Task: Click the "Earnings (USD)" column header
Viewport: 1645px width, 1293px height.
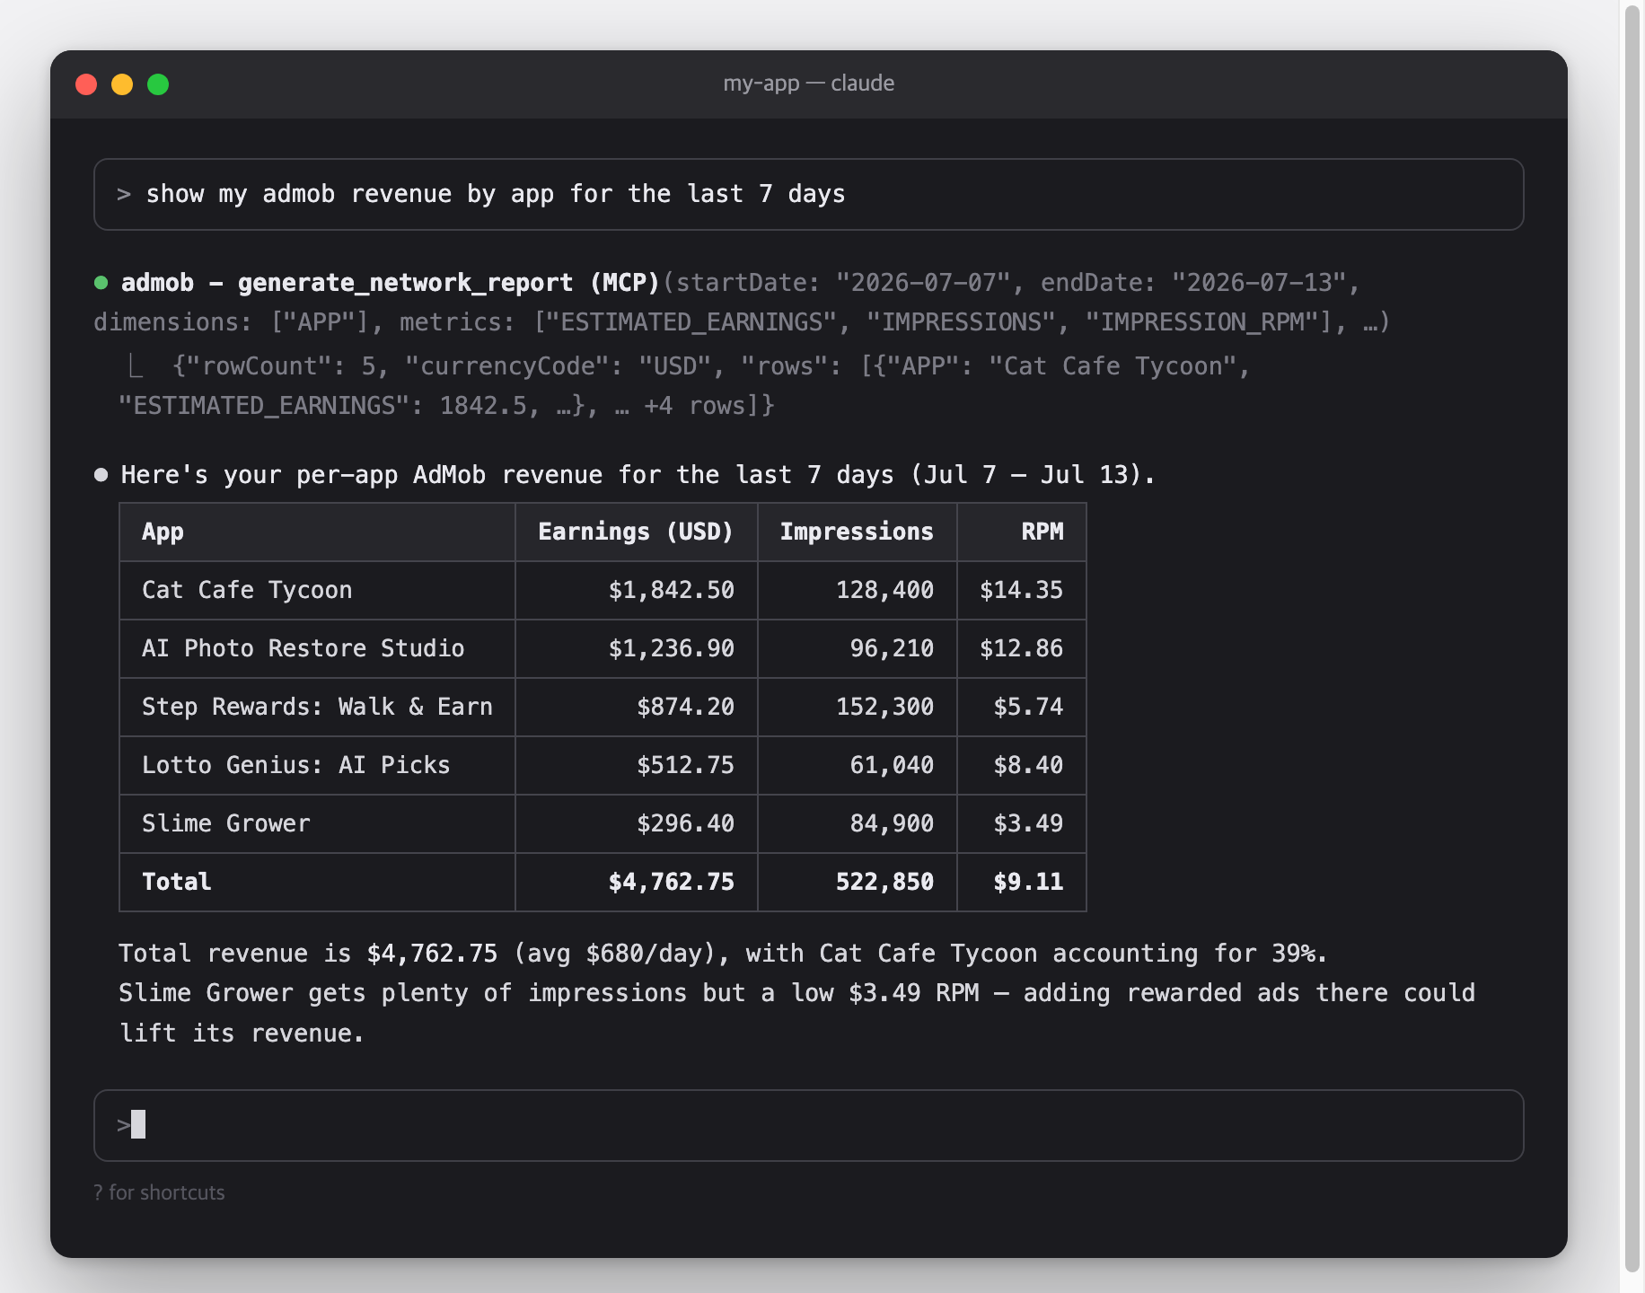Action: click(636, 532)
